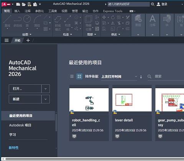
Task: Click the Fillet icon in 修改 panel
Action: click(x=119, y=29)
